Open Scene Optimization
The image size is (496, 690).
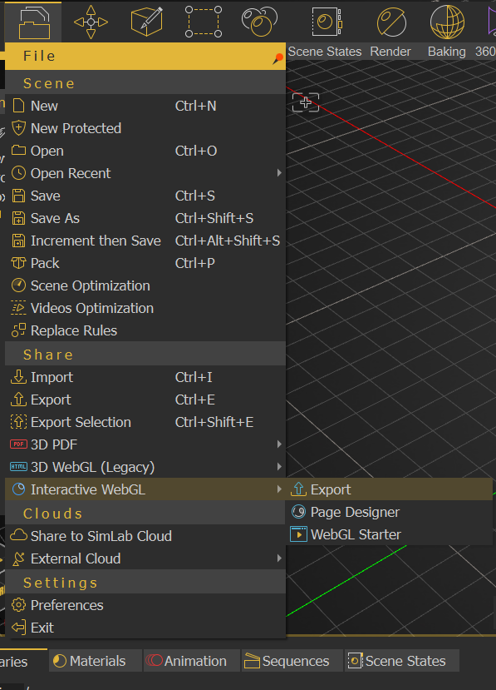(x=145, y=285)
